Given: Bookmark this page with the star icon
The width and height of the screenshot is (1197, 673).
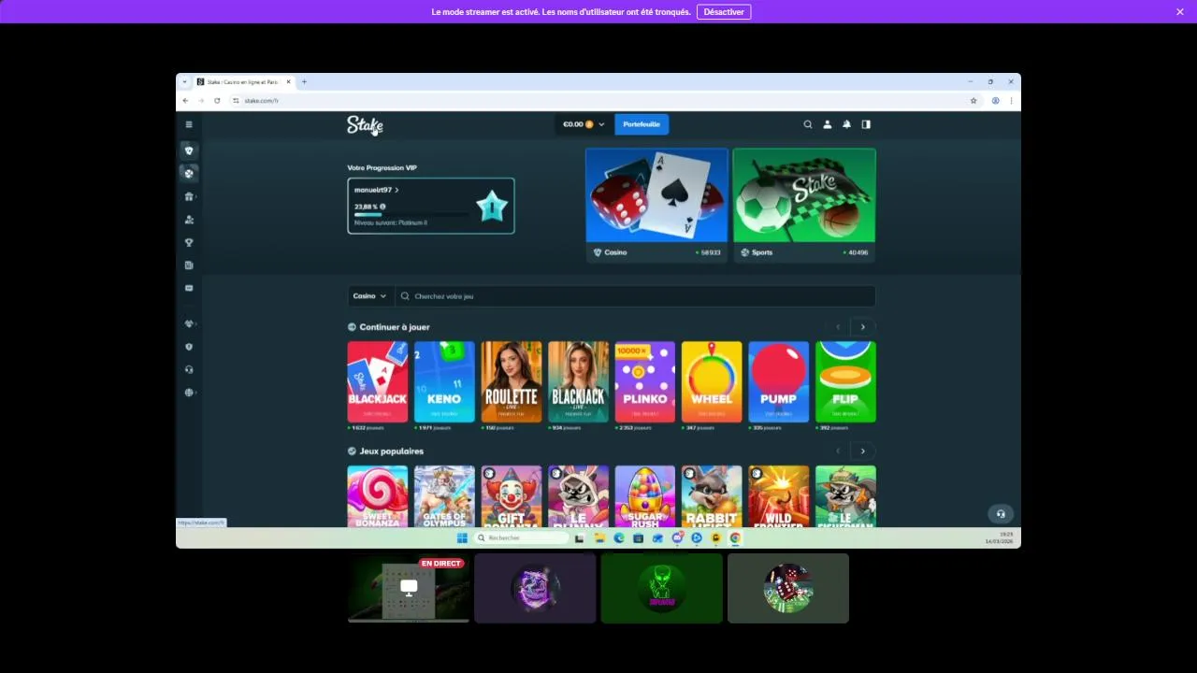Looking at the screenshot, I should point(973,100).
